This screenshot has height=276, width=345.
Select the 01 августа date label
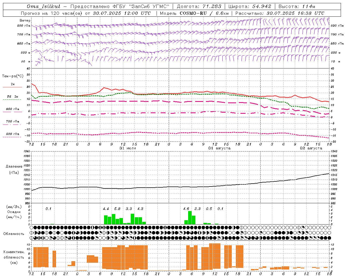pos(219,148)
